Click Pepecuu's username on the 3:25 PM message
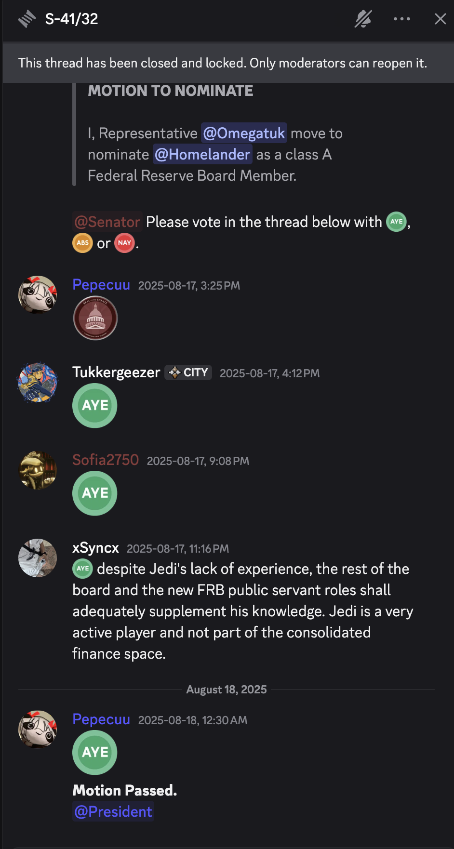This screenshot has width=454, height=849. (x=101, y=285)
